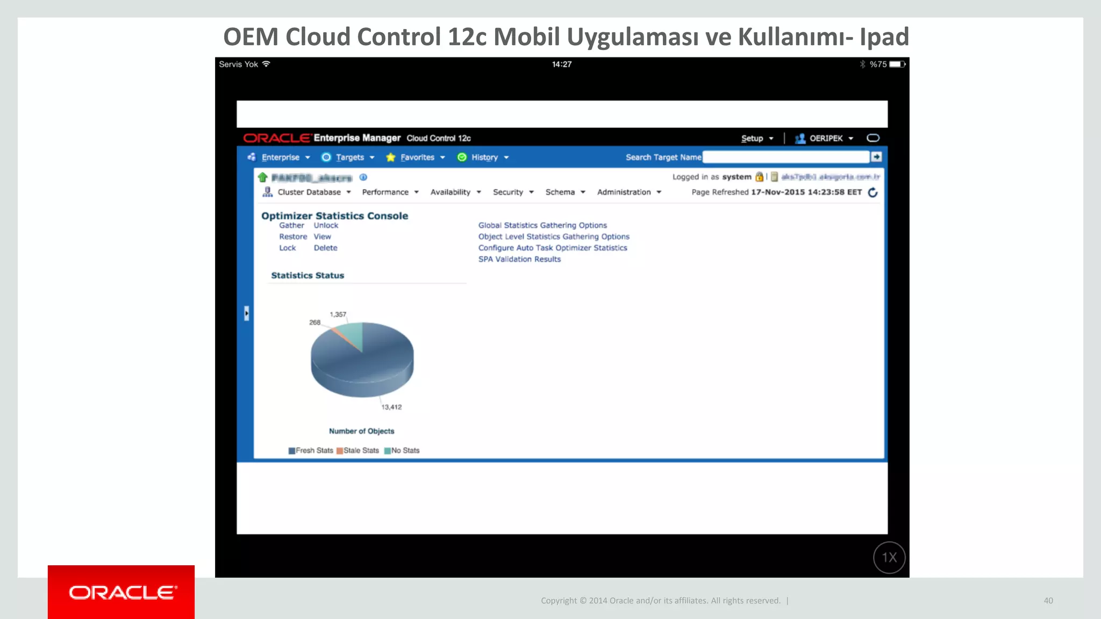Click the Favorites star icon
Image resolution: width=1101 pixels, height=619 pixels.
point(391,157)
